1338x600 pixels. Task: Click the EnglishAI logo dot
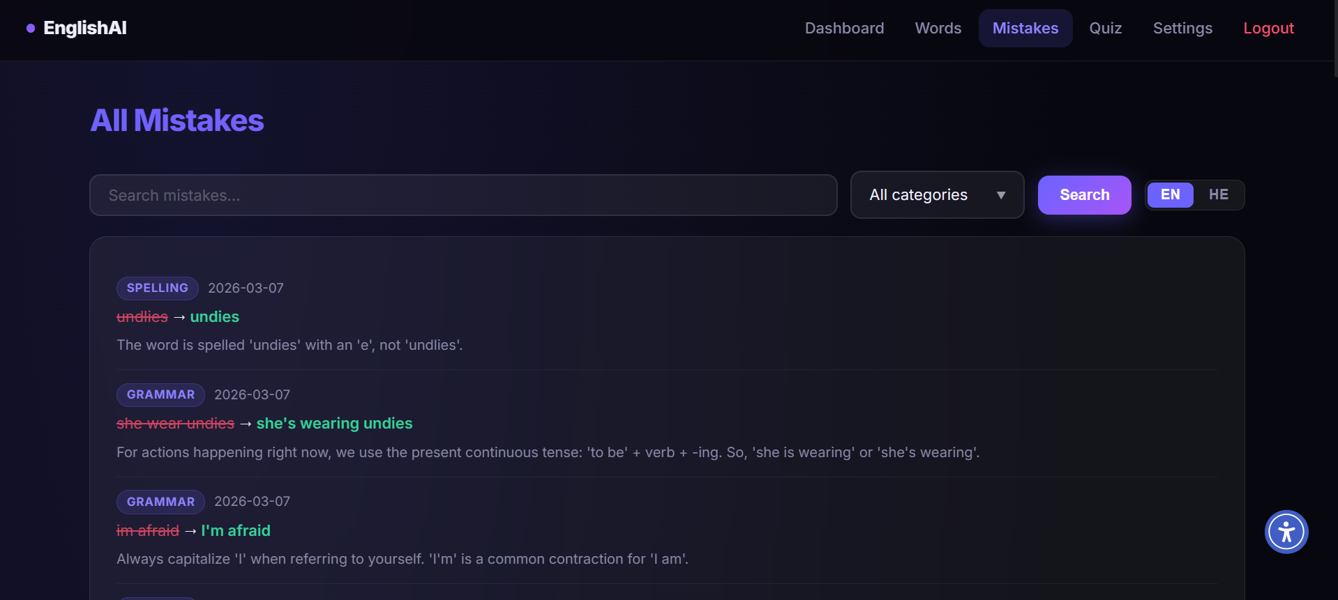31,29
